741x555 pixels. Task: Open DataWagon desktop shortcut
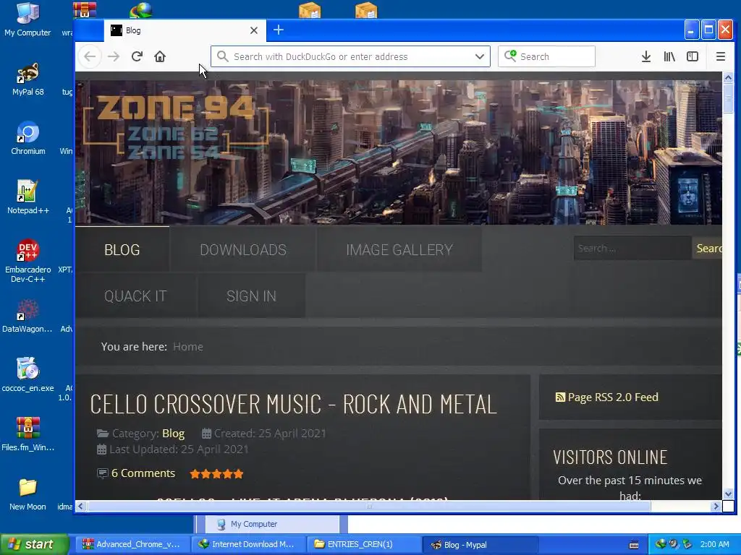27,316
